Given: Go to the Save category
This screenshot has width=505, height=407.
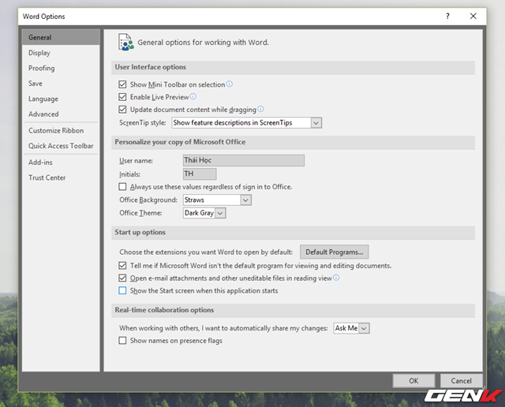Looking at the screenshot, I should 61,84.
